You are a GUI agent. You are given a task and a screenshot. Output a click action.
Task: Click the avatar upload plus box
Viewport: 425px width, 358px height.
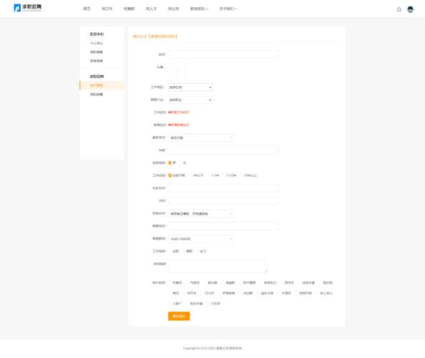pos(177,72)
